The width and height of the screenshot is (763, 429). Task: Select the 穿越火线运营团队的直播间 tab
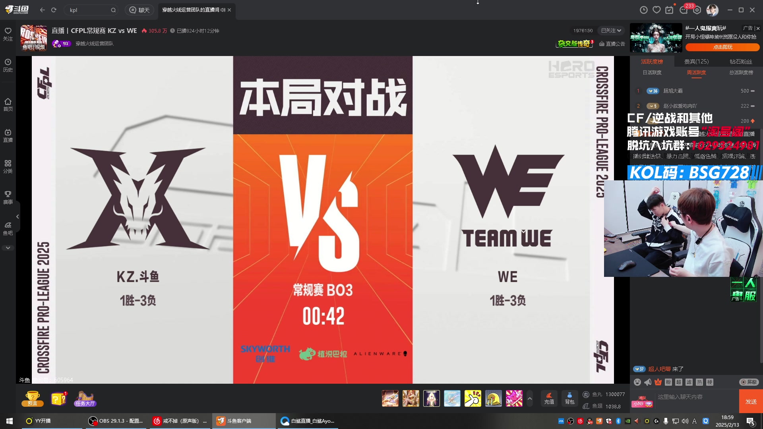(x=191, y=10)
